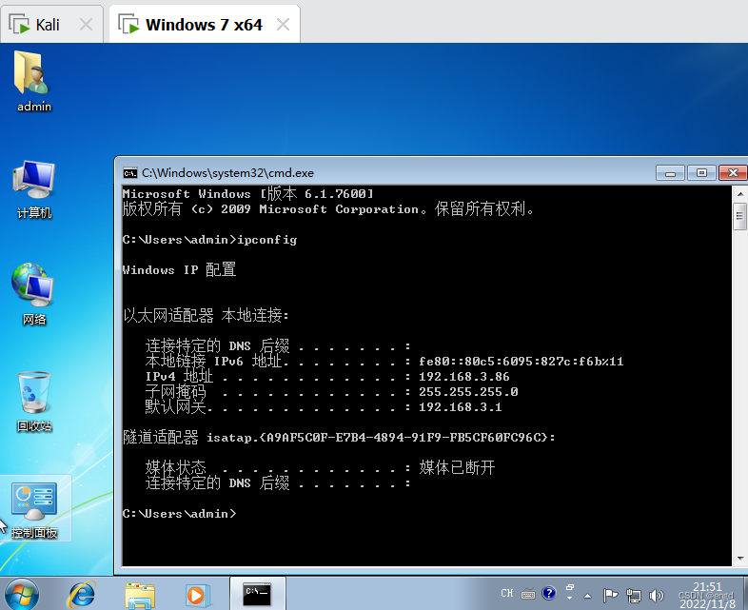Screen dimensions: 748x610
Task: Select the 计算机 (Computer) desktop icon
Action: [x=33, y=189]
